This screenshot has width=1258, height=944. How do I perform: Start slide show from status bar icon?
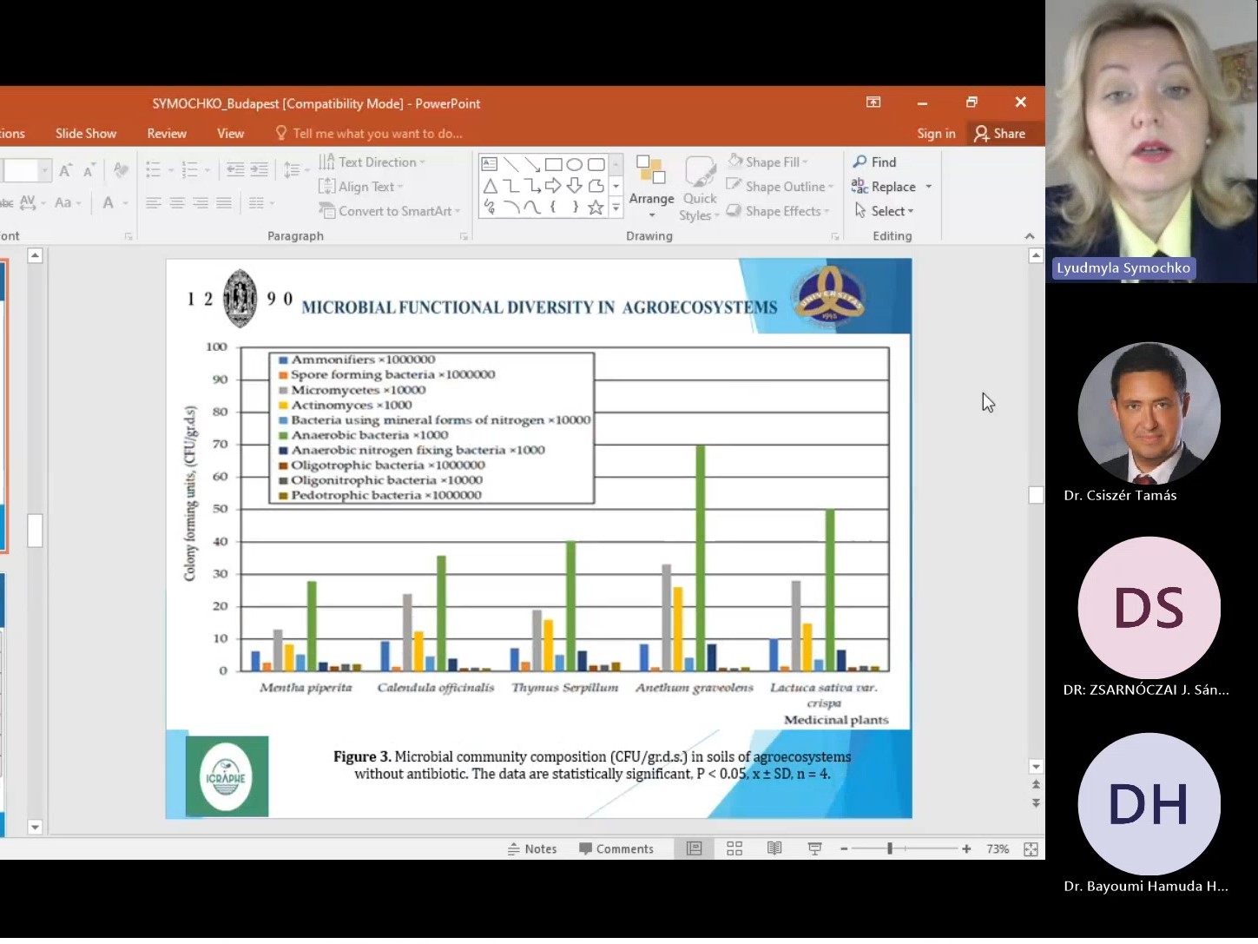point(814,848)
